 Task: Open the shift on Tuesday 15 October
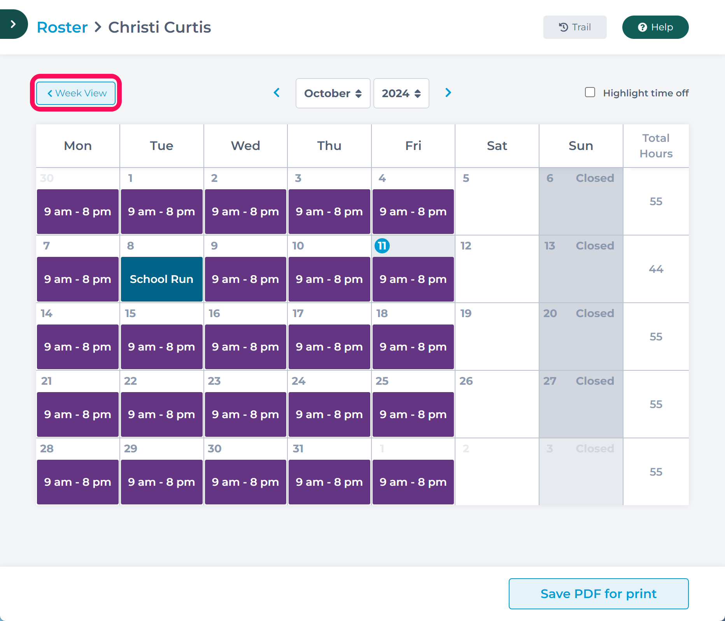[162, 347]
